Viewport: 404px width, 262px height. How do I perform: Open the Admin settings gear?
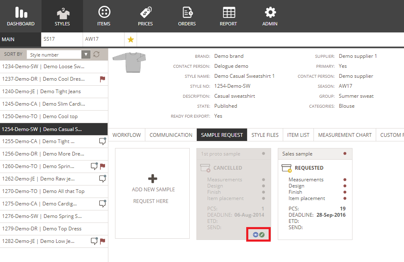tap(270, 17)
